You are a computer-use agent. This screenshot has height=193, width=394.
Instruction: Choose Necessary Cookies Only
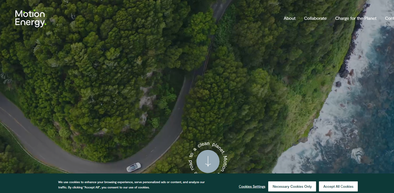pos(292,186)
